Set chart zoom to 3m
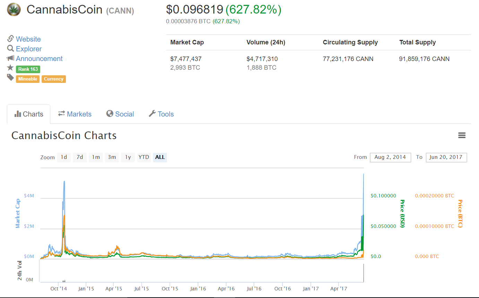Image resolution: width=479 pixels, height=298 pixels. (112, 157)
